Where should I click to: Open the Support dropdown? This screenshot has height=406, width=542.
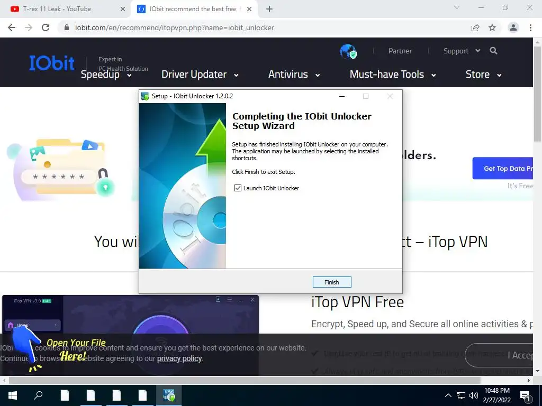(462, 51)
